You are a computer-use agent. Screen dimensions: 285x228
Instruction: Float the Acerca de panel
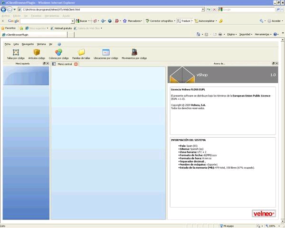coord(273,63)
